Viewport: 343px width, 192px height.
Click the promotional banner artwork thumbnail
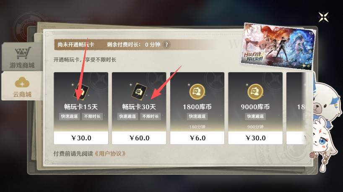pyautogui.click(x=278, y=47)
